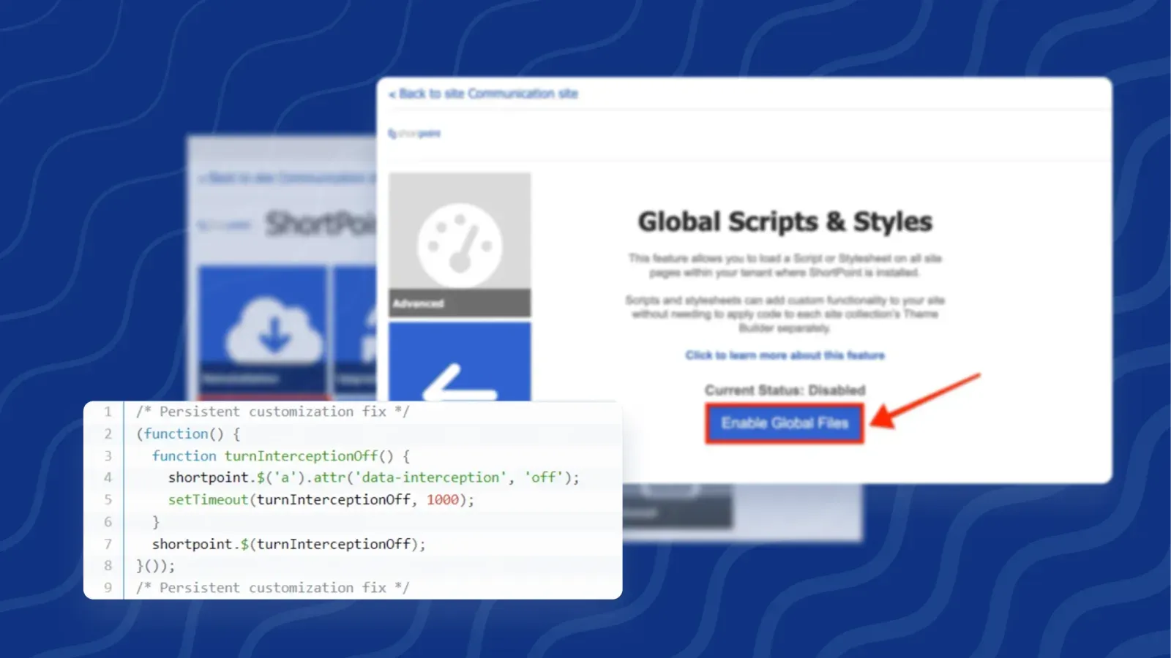Go back via Back to site Communication site

[x=485, y=94]
